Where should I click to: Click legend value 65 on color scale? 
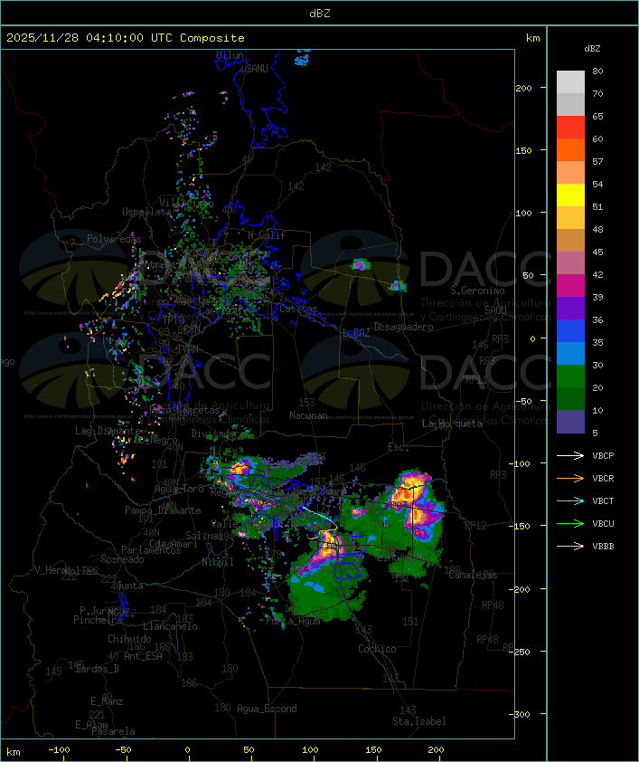pyautogui.click(x=597, y=116)
